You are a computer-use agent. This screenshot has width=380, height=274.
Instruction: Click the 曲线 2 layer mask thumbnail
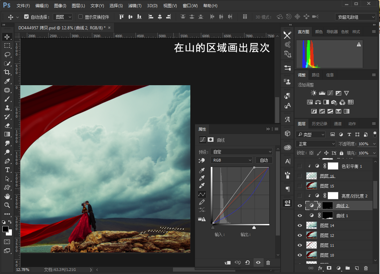pyautogui.click(x=328, y=205)
